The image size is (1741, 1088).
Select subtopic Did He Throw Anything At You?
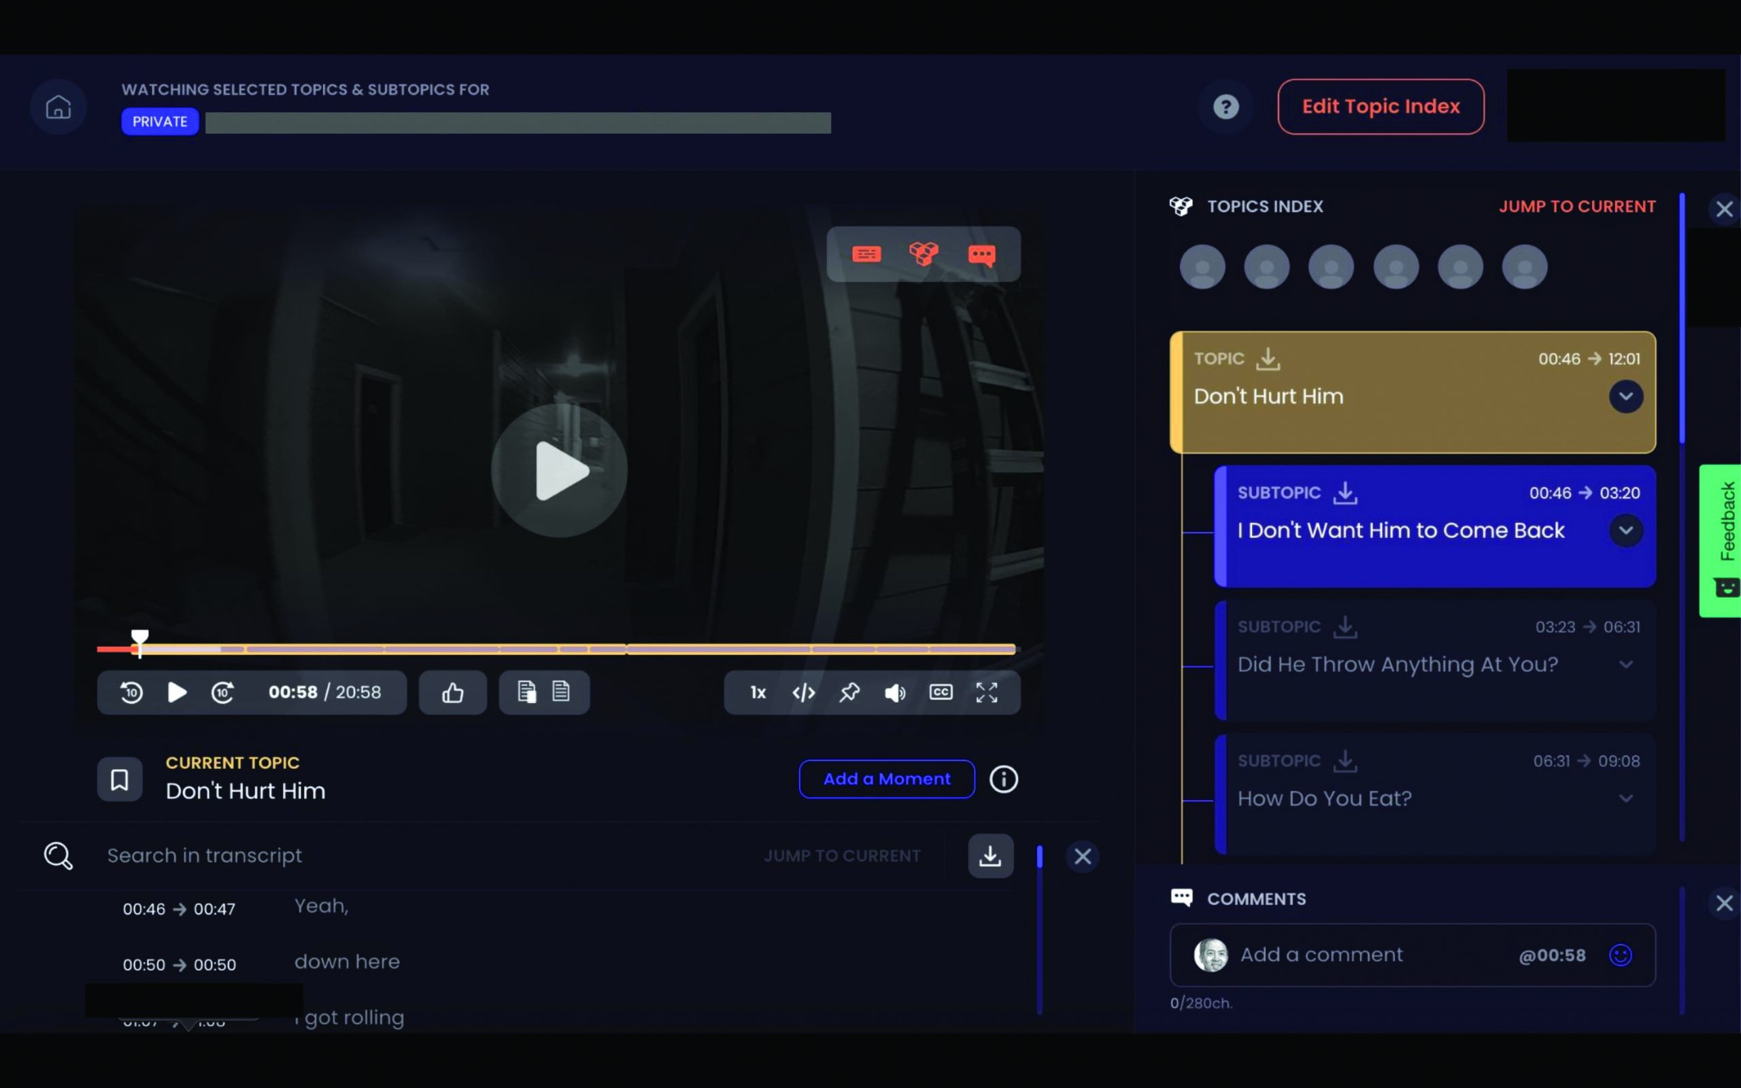click(1397, 664)
